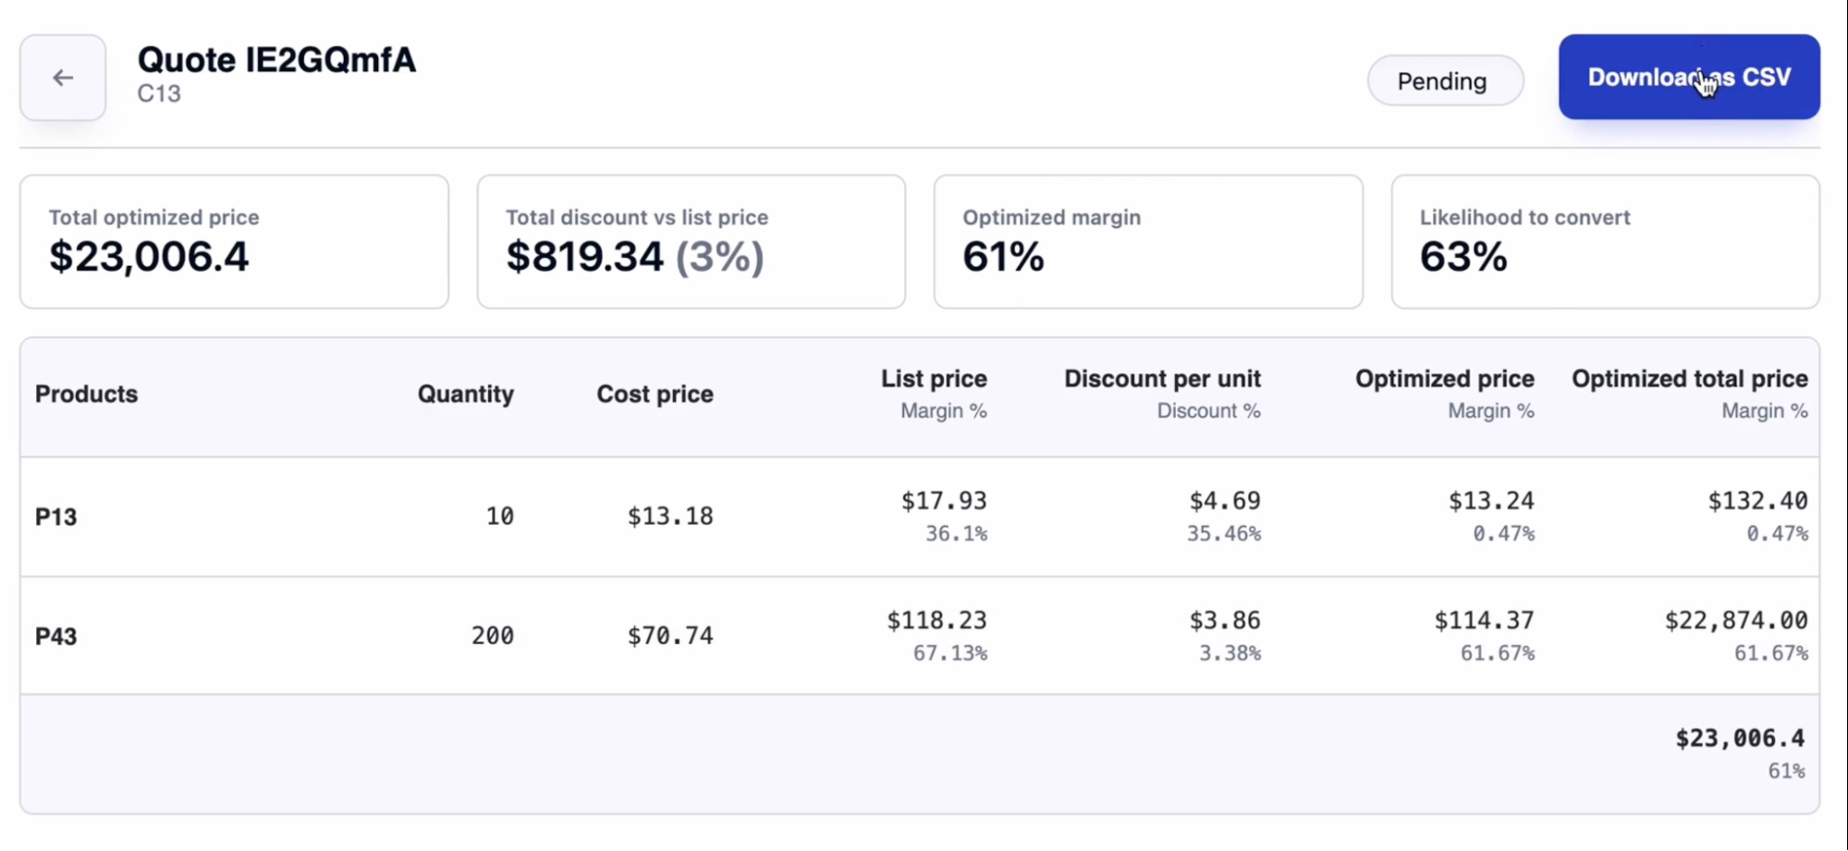Click the Optimized total price column header
Image resolution: width=1848 pixels, height=851 pixels.
coord(1689,379)
